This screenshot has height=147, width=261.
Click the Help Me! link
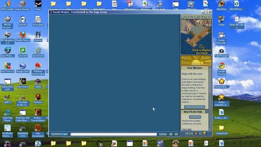tap(187, 129)
